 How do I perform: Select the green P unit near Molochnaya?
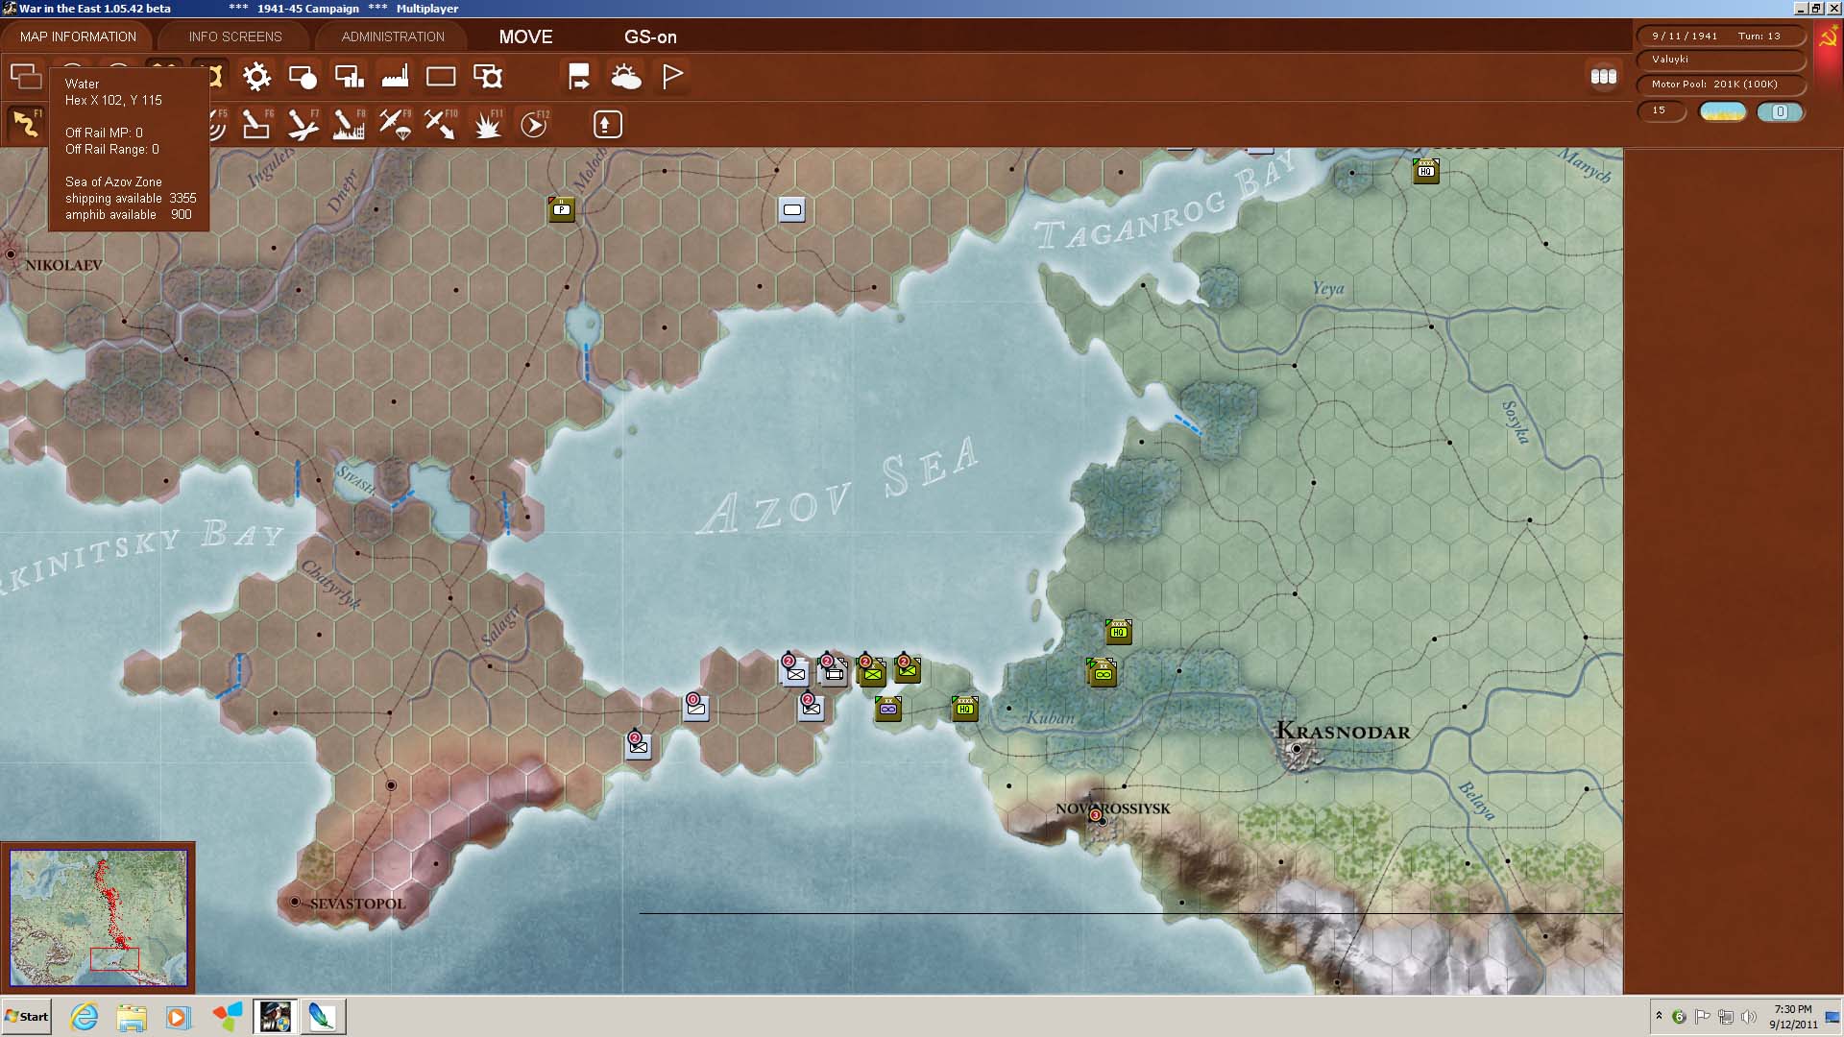[x=562, y=209]
